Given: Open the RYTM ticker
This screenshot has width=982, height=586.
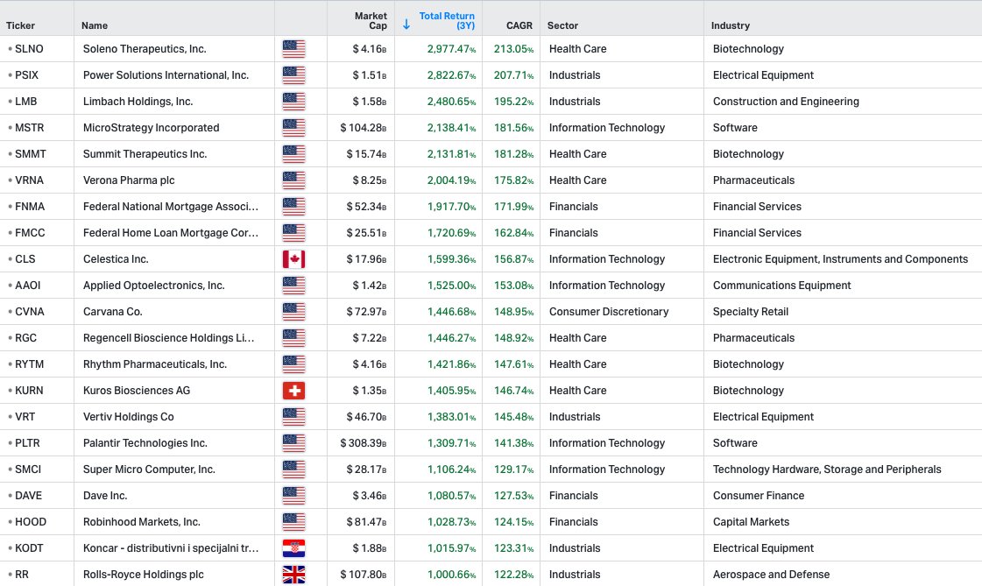Looking at the screenshot, I should 30,364.
